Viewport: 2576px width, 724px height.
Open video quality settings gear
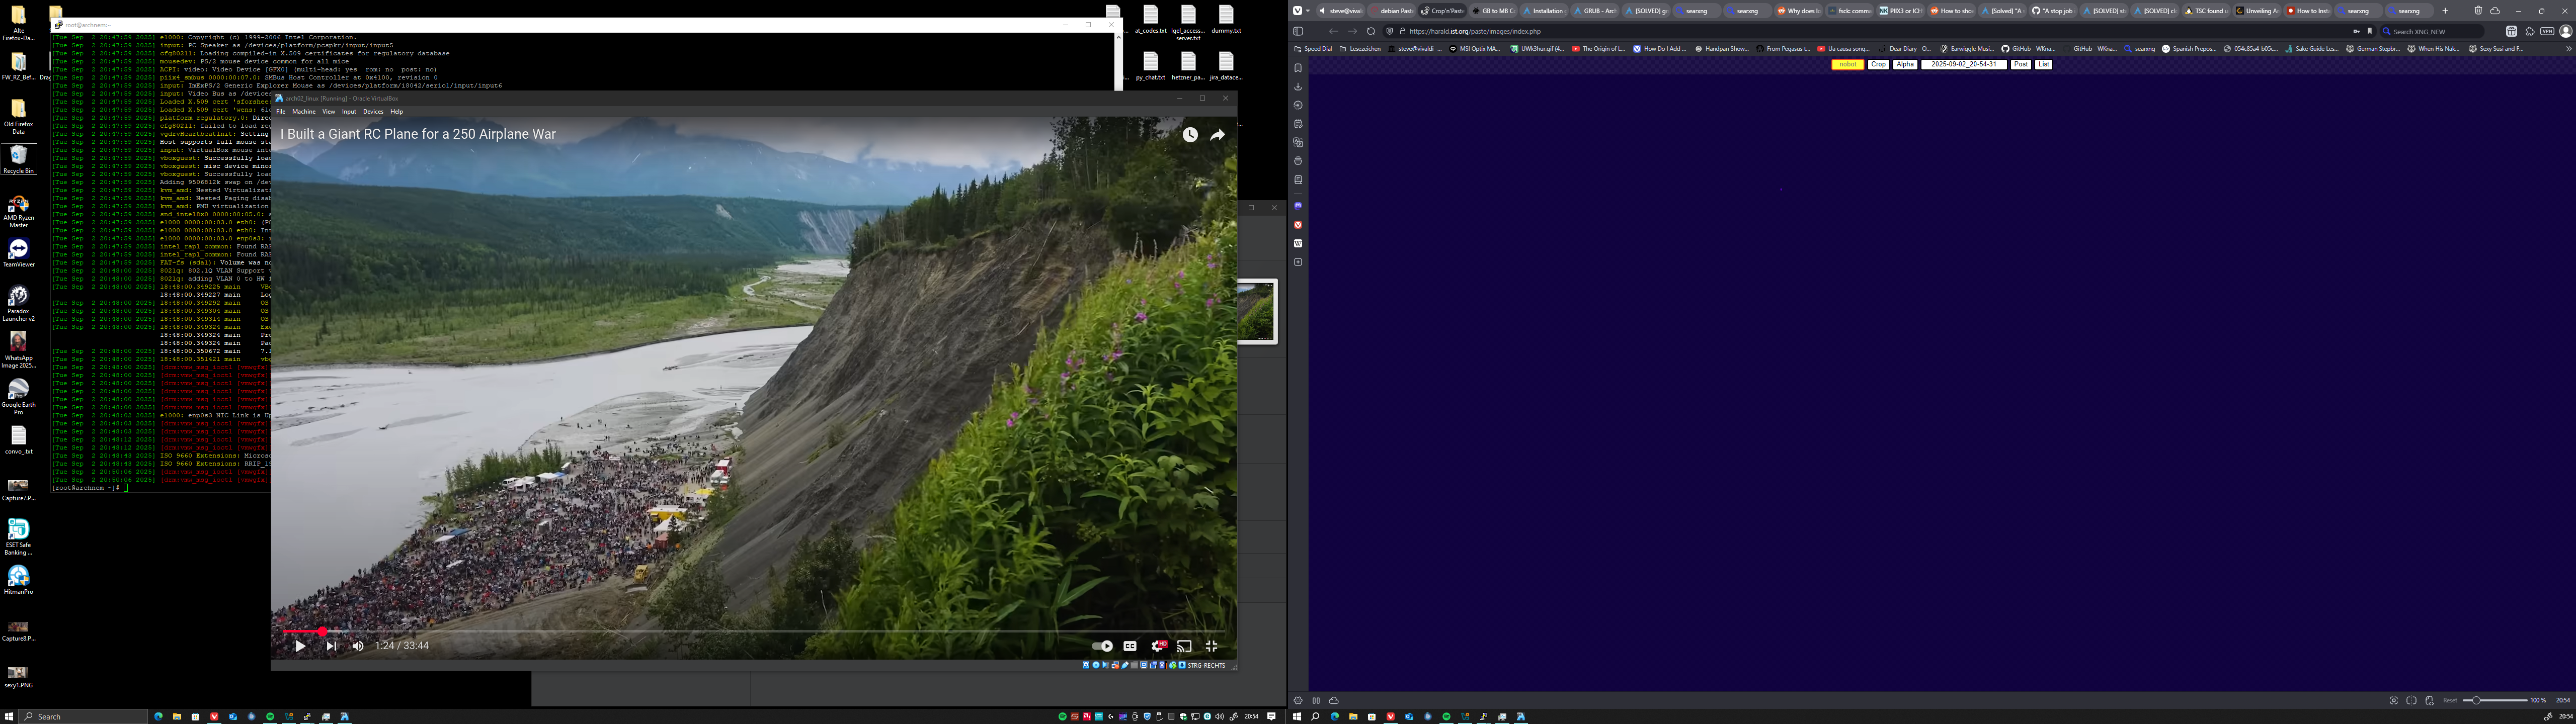click(x=1158, y=646)
